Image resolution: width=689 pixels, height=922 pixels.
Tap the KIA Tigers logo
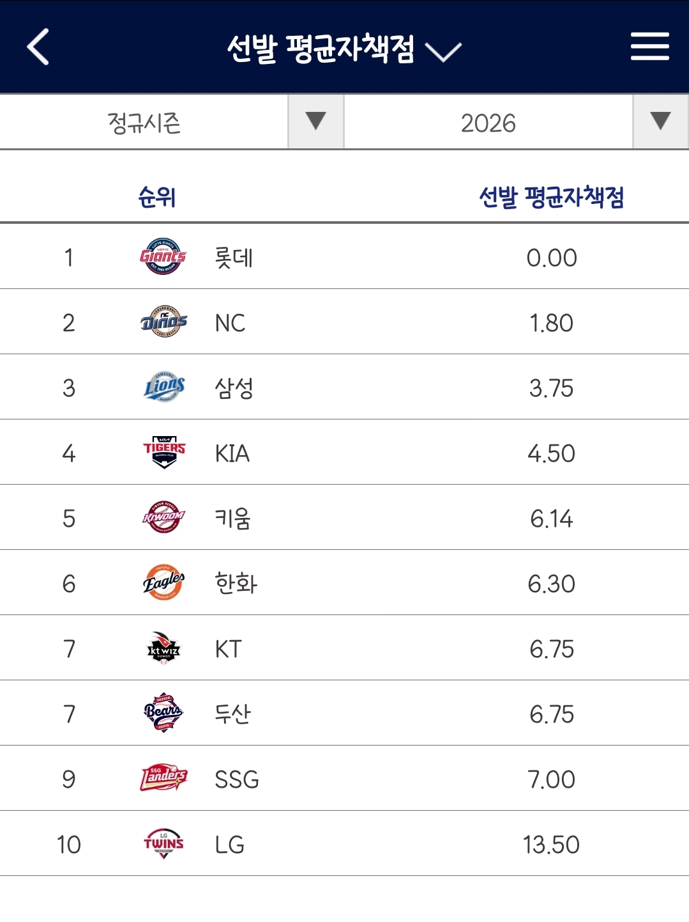[x=163, y=453]
